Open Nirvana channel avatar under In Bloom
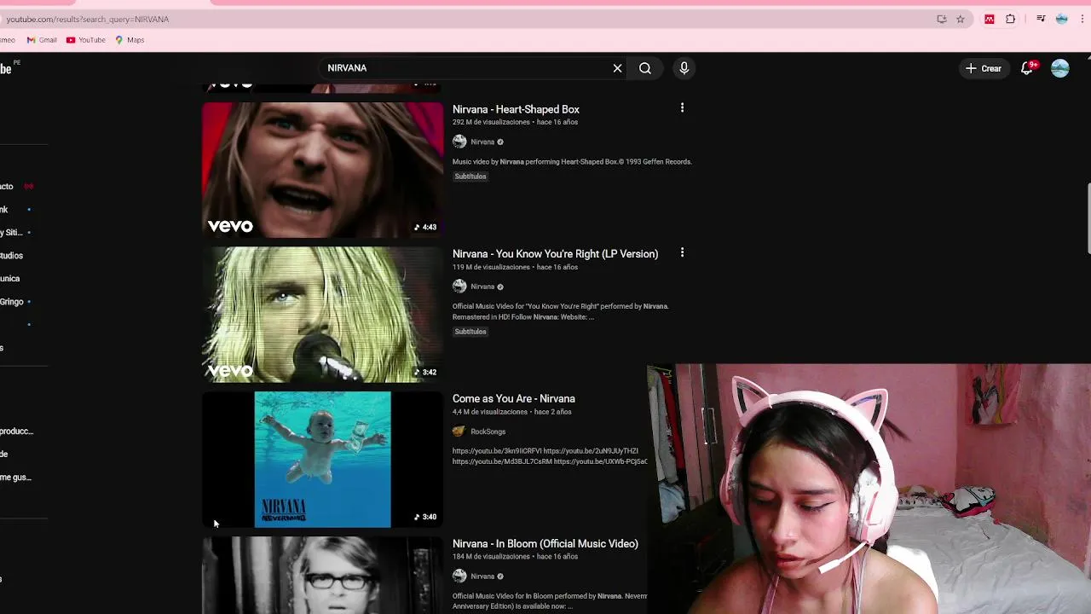Viewport: 1091px width, 614px height. (x=459, y=576)
